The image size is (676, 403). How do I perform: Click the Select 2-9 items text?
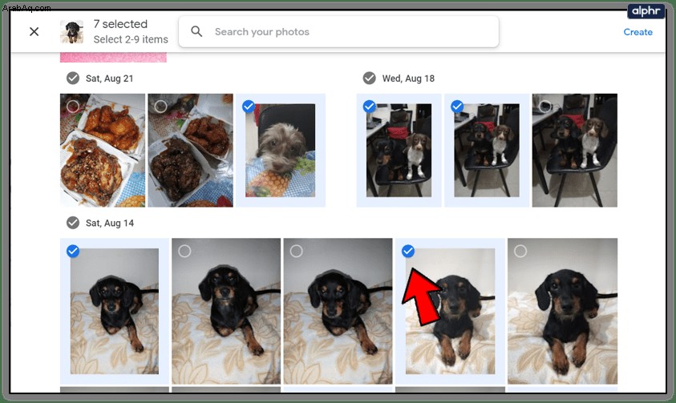(x=131, y=39)
